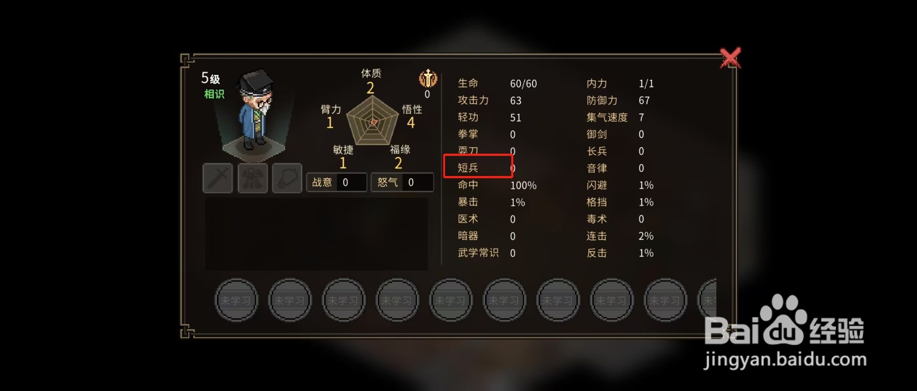
Task: Tap the 悟性 attribute label
Action: pos(412,109)
